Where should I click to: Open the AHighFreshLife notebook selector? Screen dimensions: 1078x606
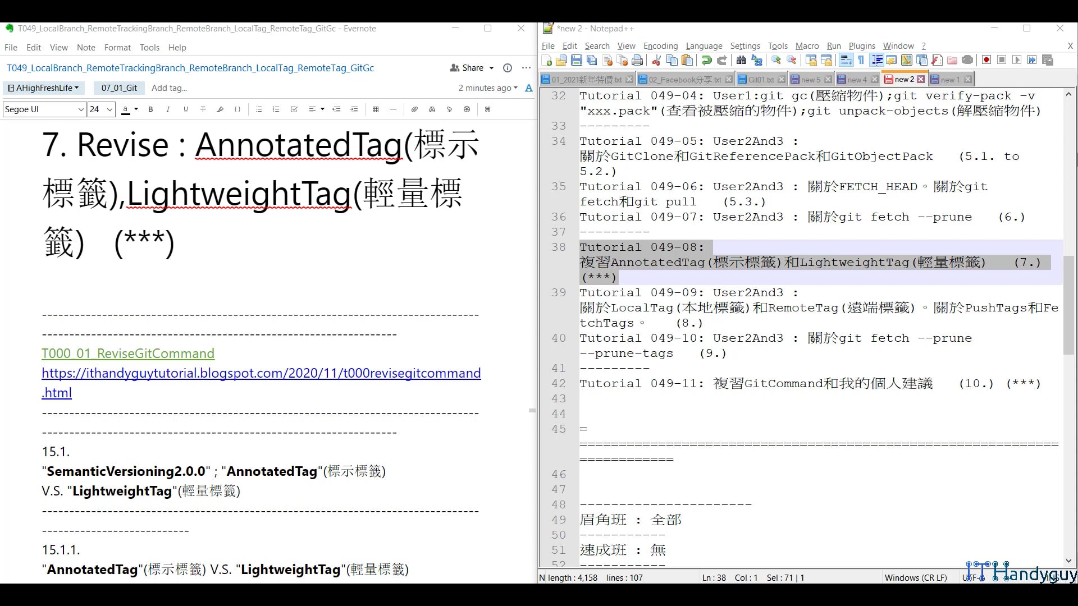click(44, 88)
